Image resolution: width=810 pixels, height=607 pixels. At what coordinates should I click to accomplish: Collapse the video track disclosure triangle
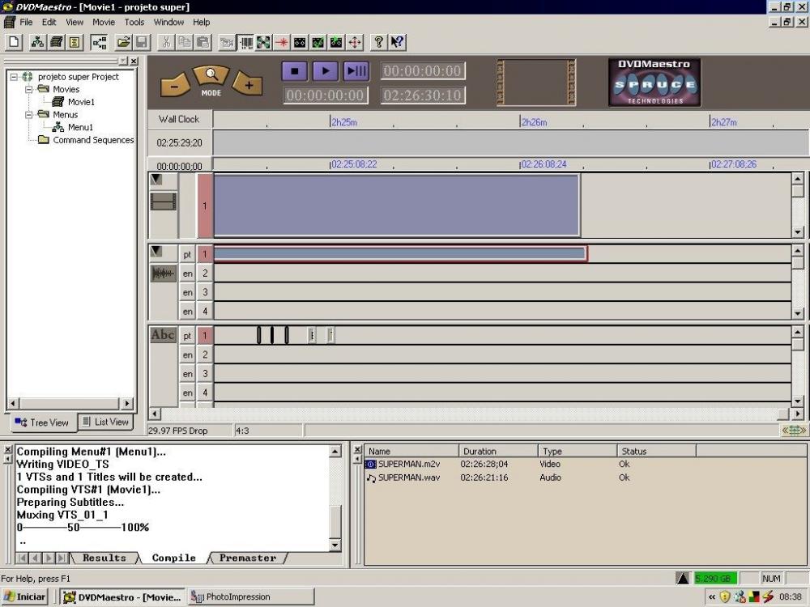click(x=156, y=180)
